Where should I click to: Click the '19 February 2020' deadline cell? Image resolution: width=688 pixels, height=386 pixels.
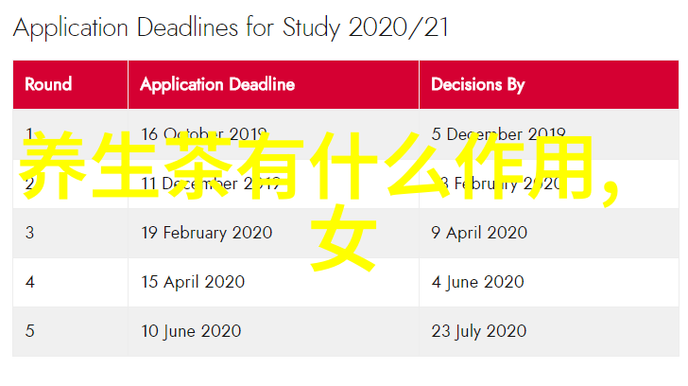pos(206,233)
